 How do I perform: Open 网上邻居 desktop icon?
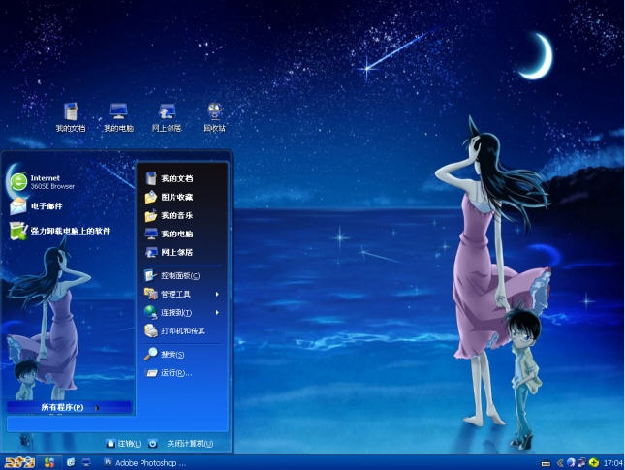(x=167, y=114)
